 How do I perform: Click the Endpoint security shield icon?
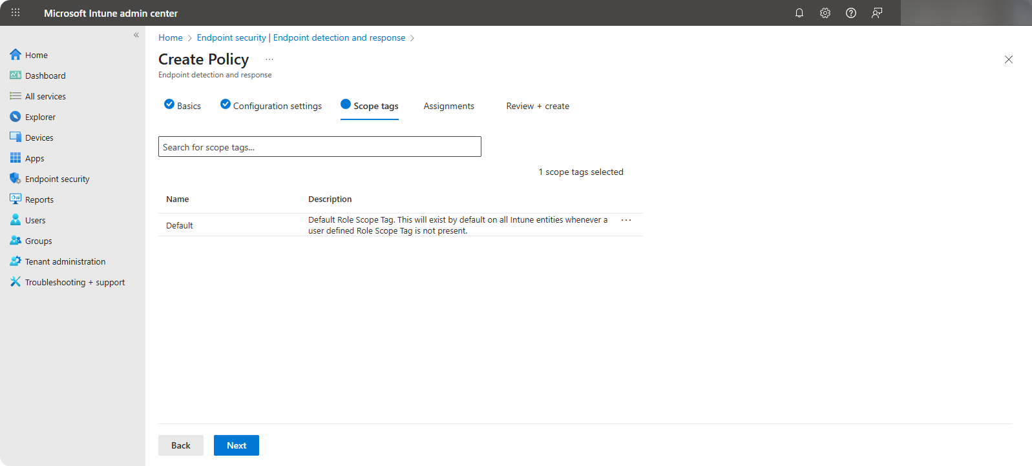(x=16, y=179)
